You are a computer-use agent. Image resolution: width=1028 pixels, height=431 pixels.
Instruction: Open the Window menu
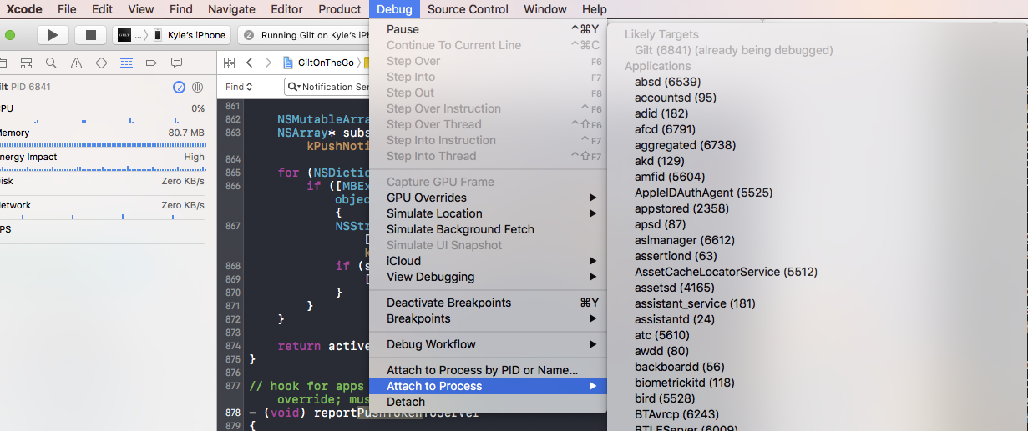545,9
